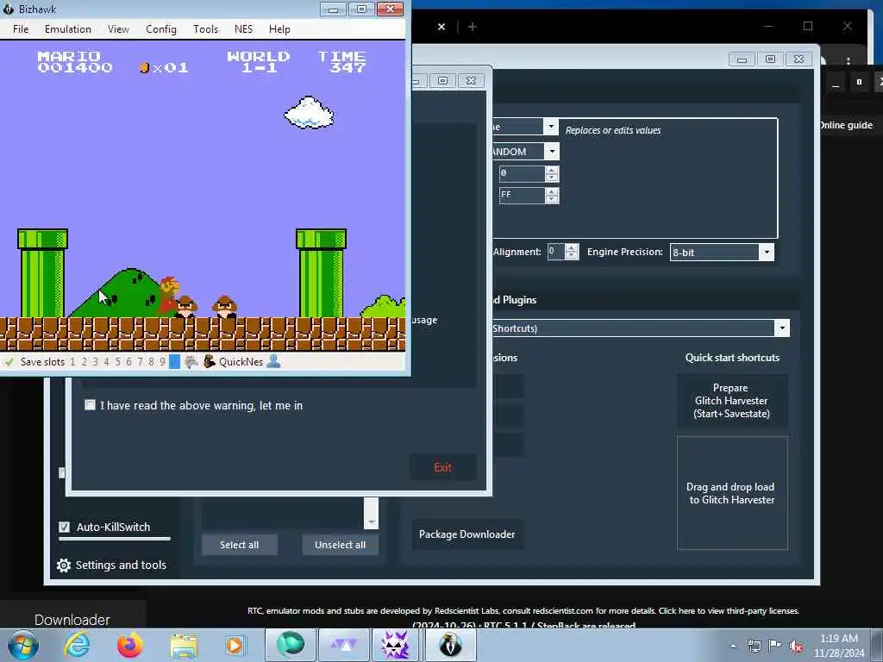Open the File menu in Bizhawk

pos(21,28)
